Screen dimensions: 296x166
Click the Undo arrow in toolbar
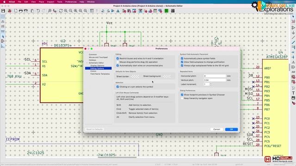click(38, 11)
